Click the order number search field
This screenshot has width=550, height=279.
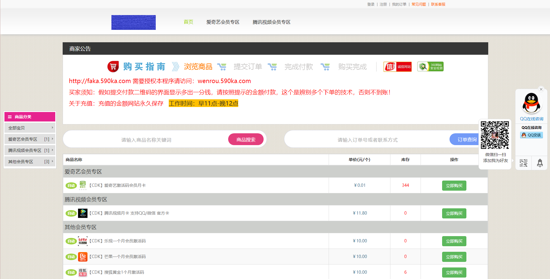coord(368,140)
